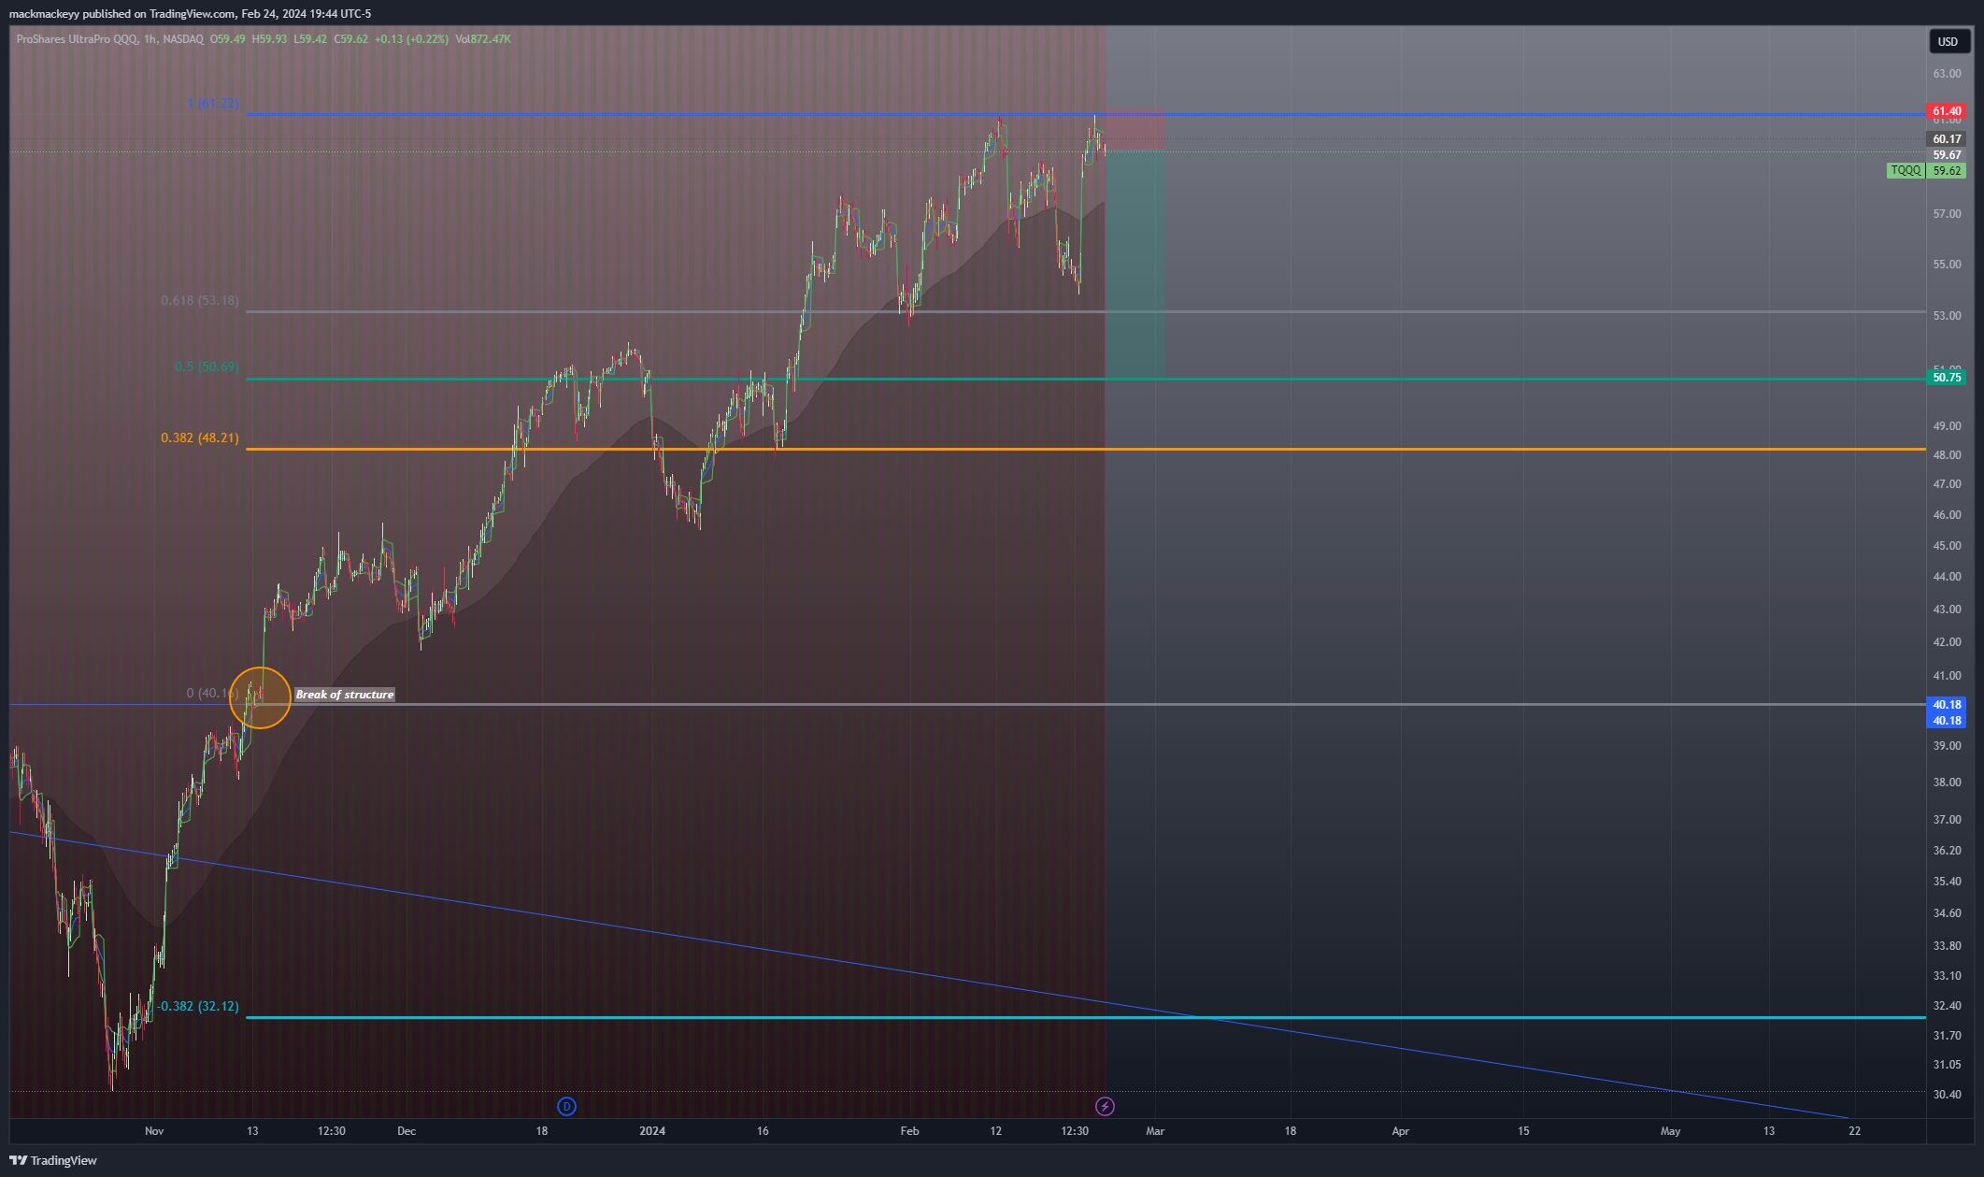This screenshot has height=1177, width=1984.
Task: Click the 45.00 price scale value
Action: [x=1947, y=546]
